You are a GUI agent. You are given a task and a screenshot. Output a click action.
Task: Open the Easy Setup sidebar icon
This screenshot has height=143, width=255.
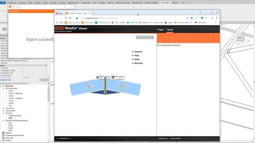tap(217, 18)
